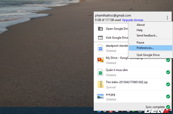Click the Visit Google Drive web icon

tap(100, 38)
